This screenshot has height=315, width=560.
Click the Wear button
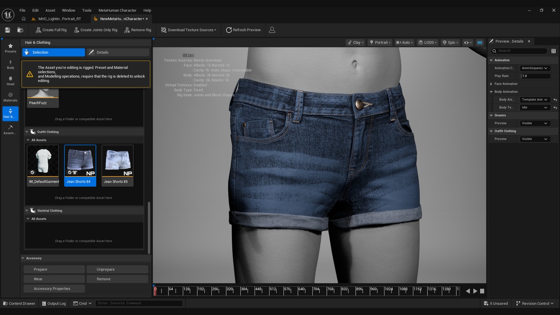54,279
